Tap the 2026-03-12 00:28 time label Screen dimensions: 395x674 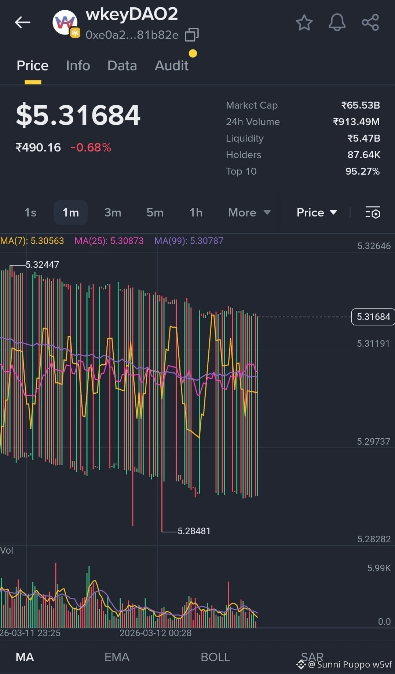[156, 633]
